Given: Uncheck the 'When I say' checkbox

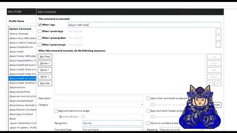Looking at the screenshot, I should (40, 25).
